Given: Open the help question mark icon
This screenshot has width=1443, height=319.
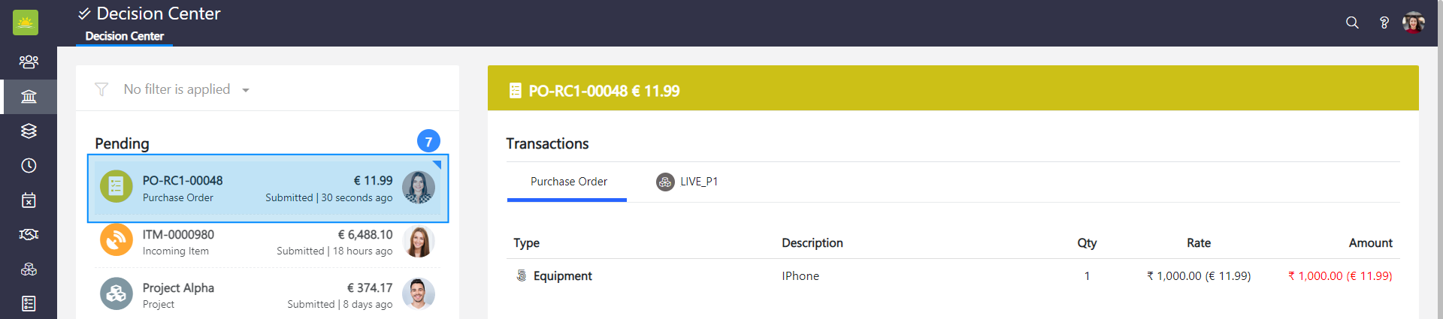Looking at the screenshot, I should 1384,23.
